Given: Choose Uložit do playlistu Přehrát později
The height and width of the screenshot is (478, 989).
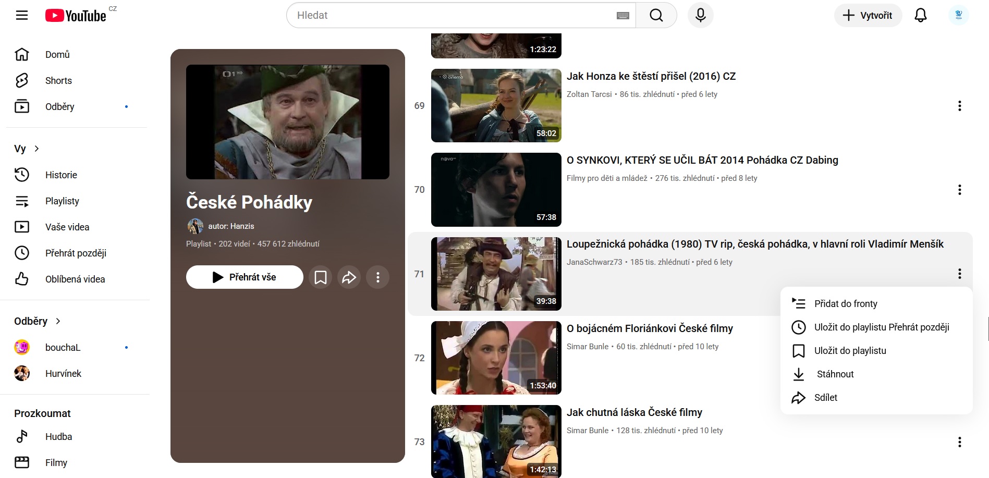Looking at the screenshot, I should (x=881, y=327).
